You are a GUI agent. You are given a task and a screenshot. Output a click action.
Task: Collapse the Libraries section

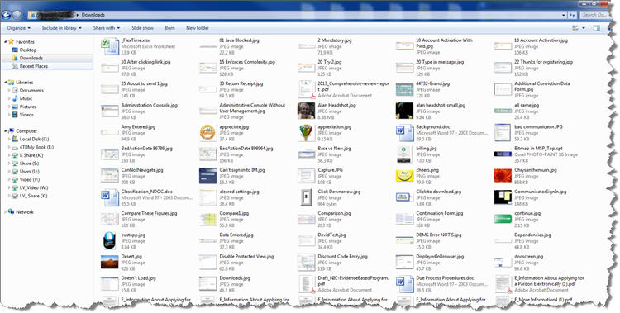5,83
